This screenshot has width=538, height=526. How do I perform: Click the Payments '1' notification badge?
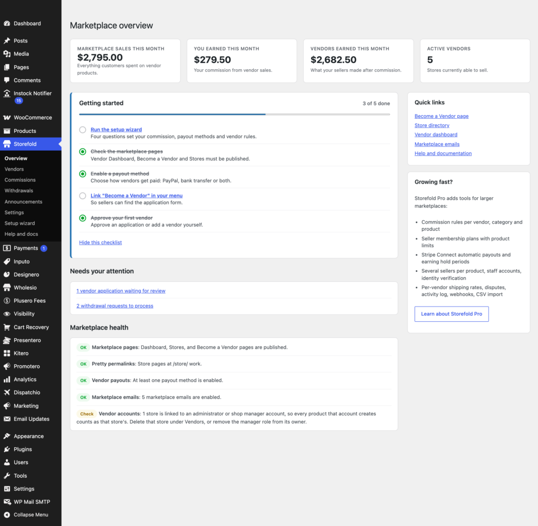coord(44,248)
